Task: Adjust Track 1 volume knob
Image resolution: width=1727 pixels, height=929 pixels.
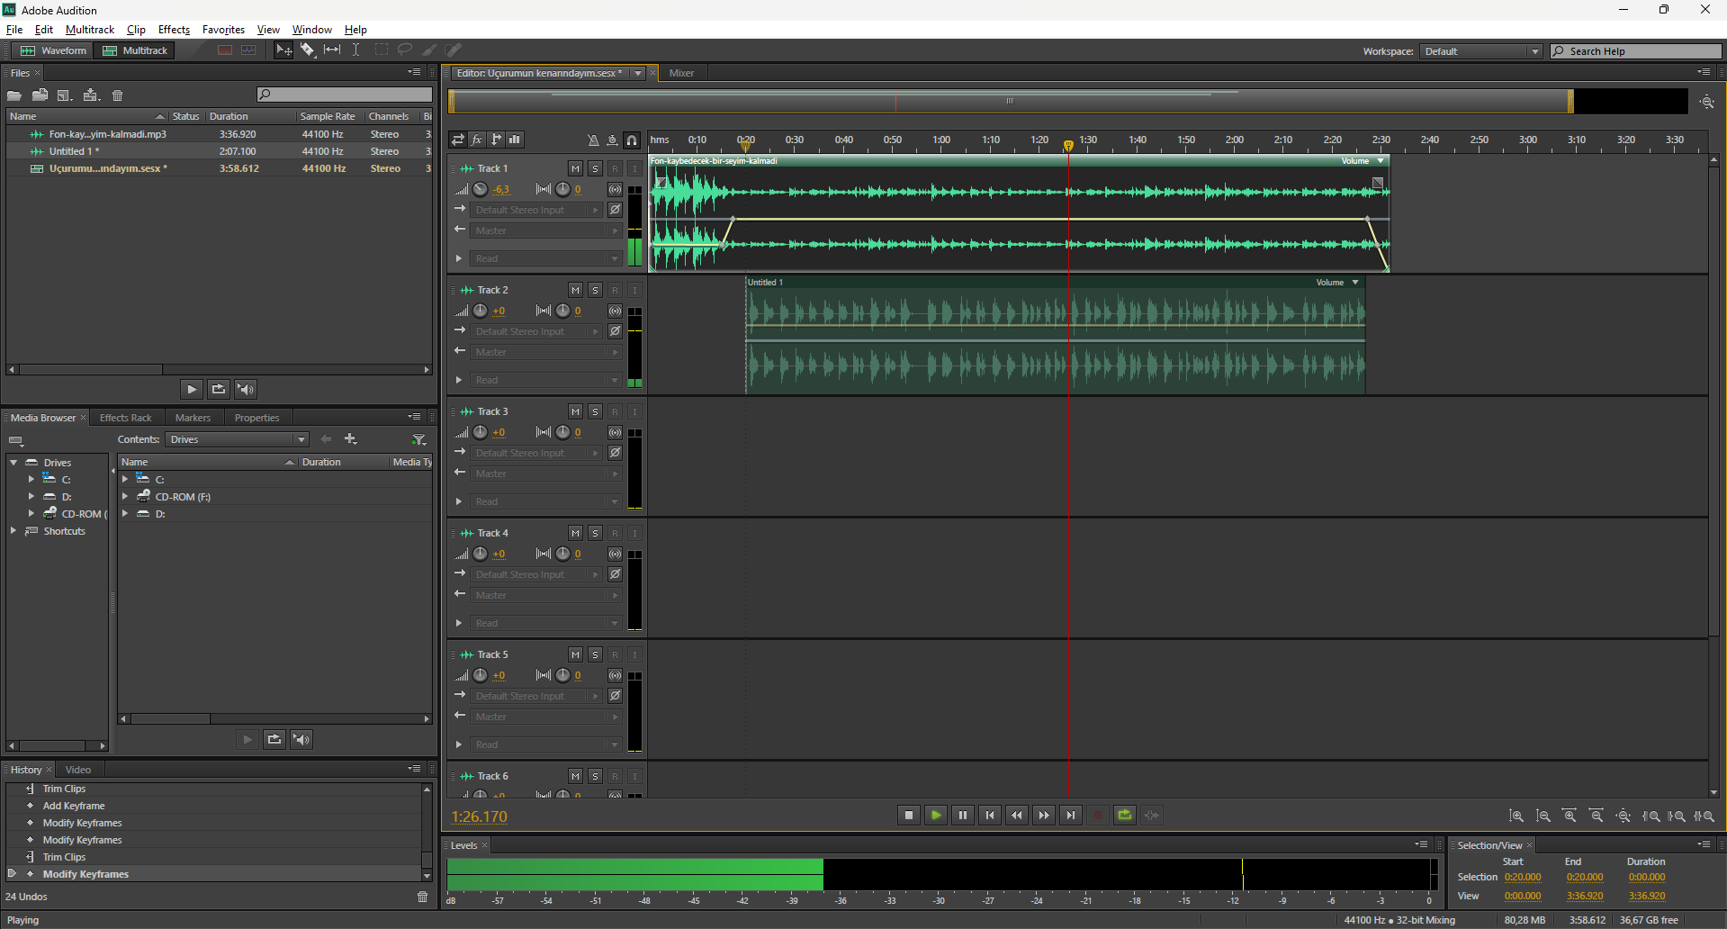Action: [x=481, y=189]
